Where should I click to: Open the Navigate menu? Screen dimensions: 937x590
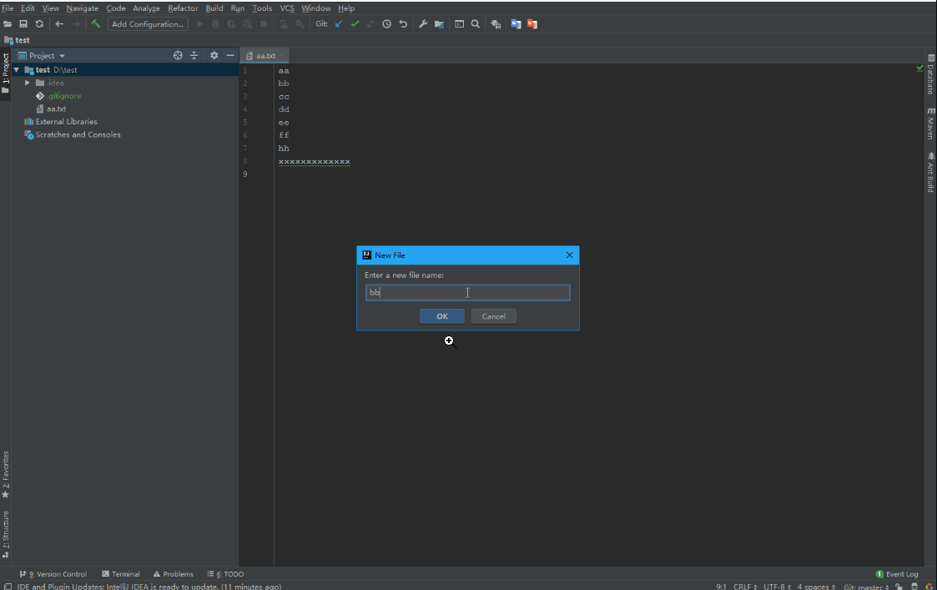[x=83, y=8]
